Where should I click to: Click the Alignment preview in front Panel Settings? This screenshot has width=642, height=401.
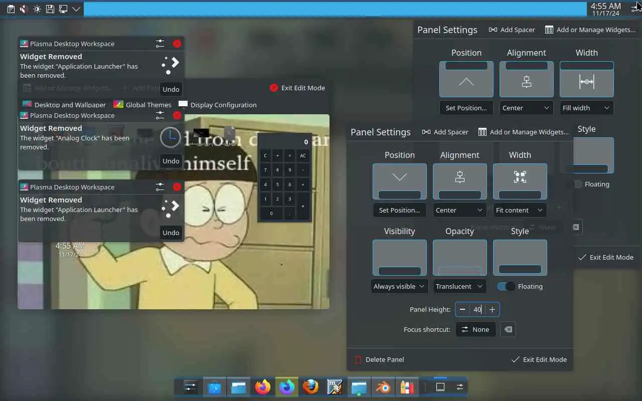(460, 181)
